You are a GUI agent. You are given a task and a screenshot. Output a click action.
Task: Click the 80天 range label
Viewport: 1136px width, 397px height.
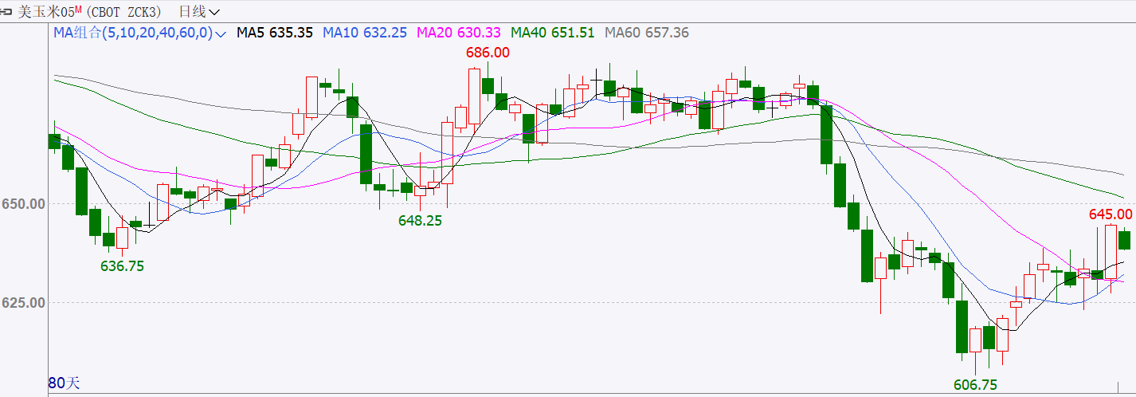(65, 383)
